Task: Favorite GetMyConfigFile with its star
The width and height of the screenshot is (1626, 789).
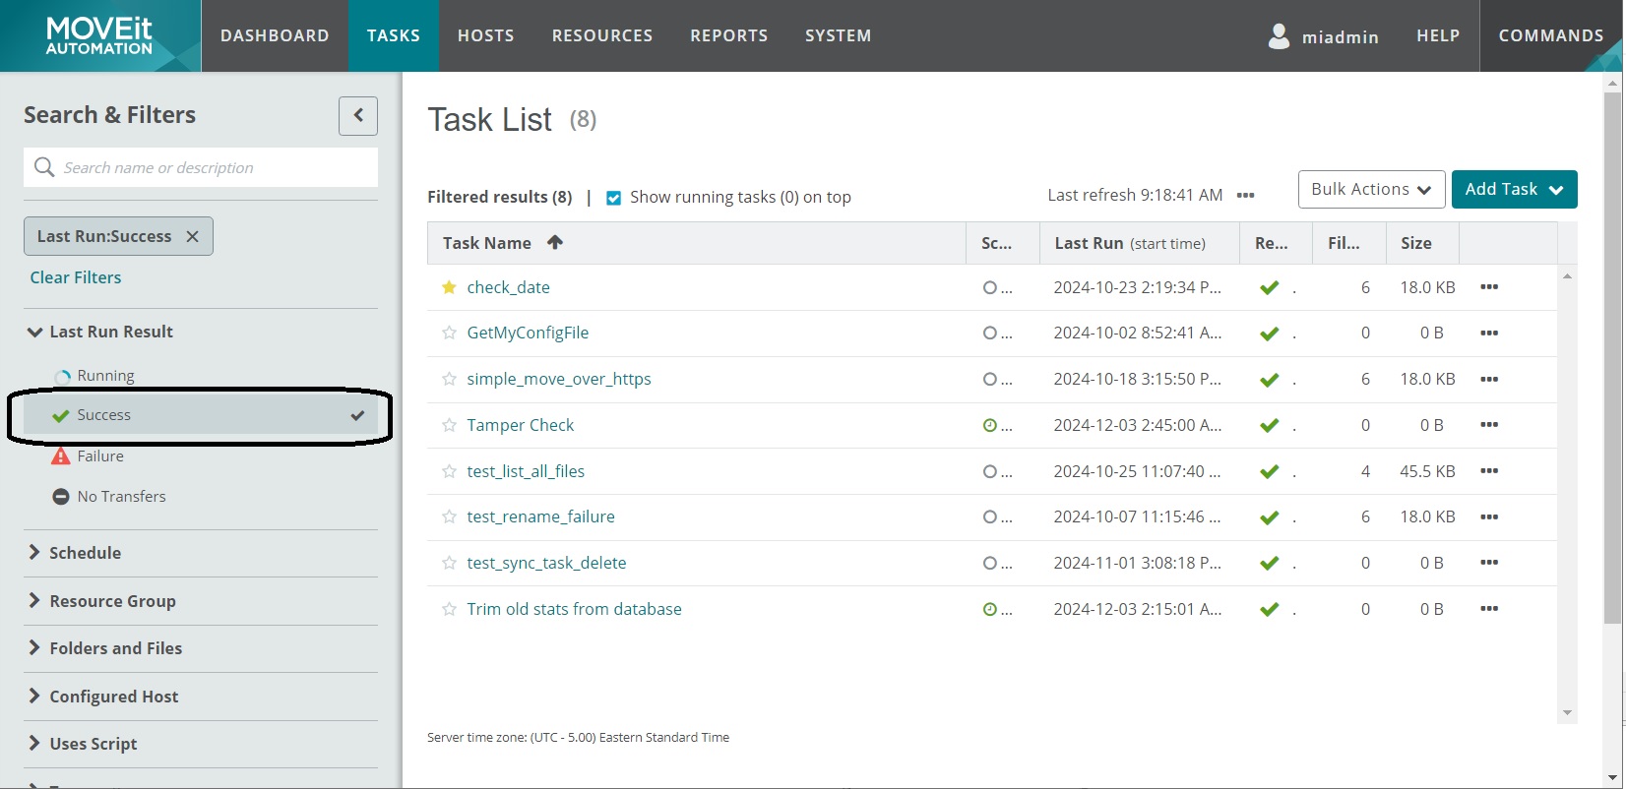Action: (x=449, y=333)
